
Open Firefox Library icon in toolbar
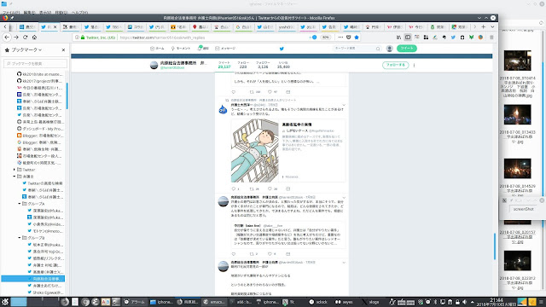(398, 38)
